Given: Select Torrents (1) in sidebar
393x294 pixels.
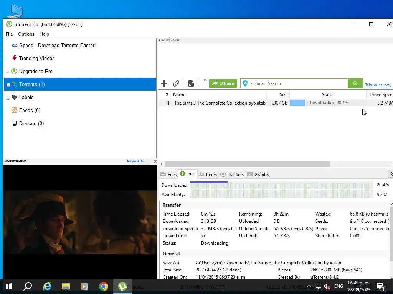Looking at the screenshot, I should click(80, 84).
